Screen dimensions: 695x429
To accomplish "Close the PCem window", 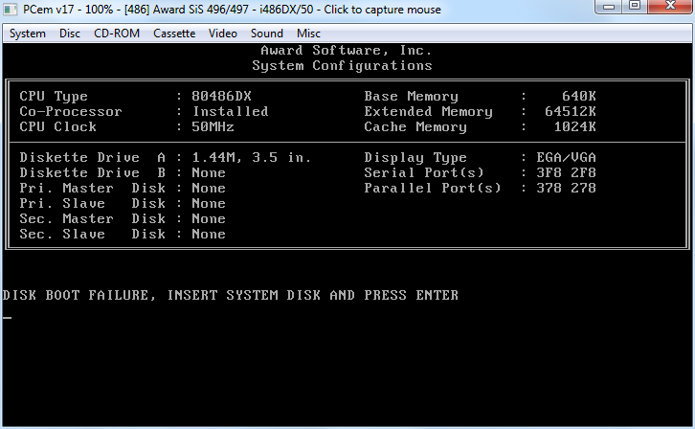I will [x=671, y=6].
